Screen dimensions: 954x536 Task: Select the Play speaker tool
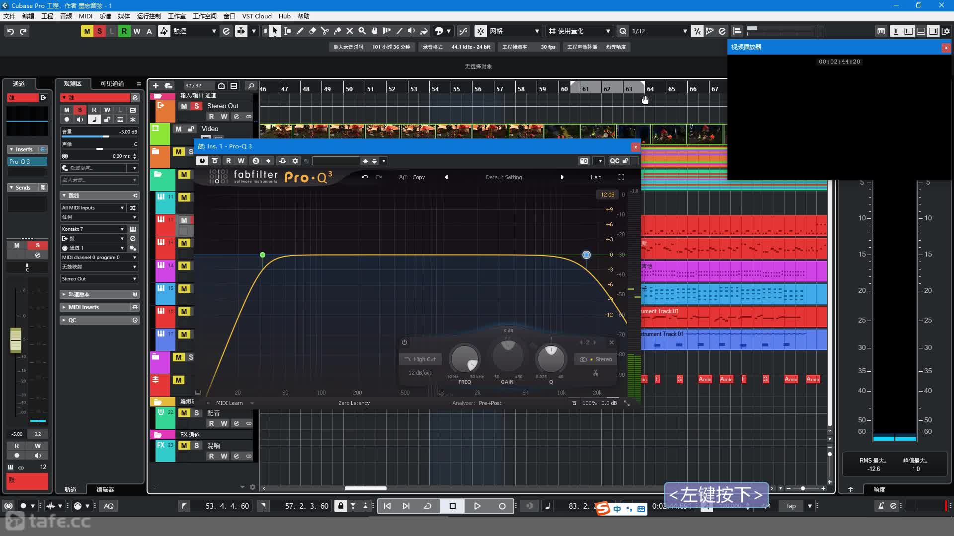point(411,31)
